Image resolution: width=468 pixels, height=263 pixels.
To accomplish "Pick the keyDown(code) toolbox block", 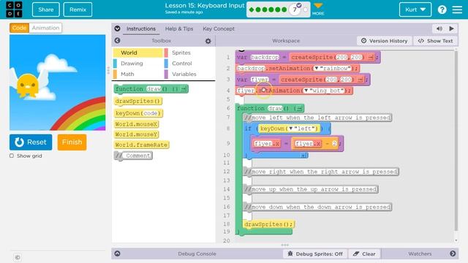I will (138, 113).
